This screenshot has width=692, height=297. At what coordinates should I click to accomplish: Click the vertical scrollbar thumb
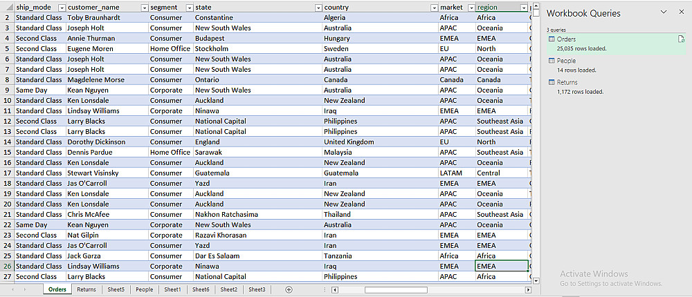click(536, 13)
